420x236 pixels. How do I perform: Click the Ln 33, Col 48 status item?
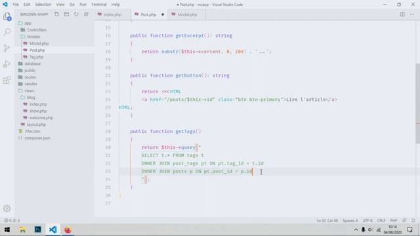click(x=327, y=220)
